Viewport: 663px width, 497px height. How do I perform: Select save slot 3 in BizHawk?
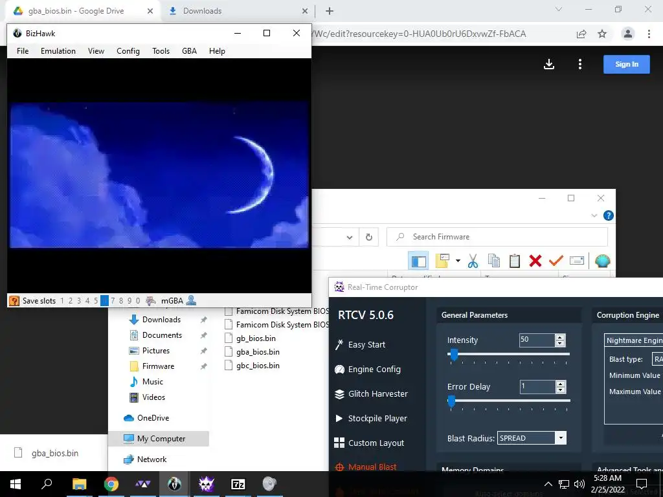pyautogui.click(x=79, y=301)
